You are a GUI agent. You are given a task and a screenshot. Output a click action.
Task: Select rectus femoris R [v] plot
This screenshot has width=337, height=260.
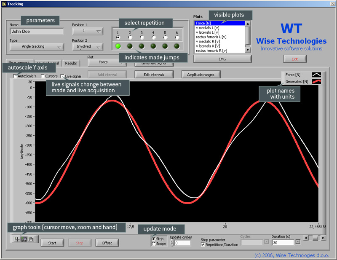click(219, 51)
